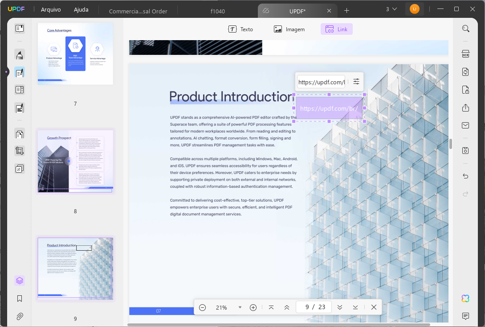Open the link properties settings
The height and width of the screenshot is (327, 485).
356,82
